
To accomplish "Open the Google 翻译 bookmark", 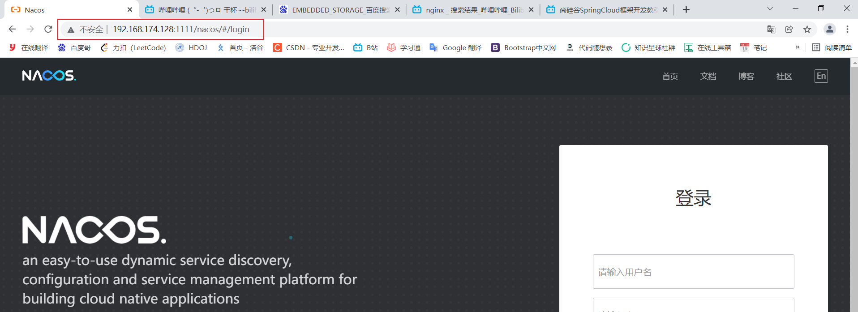I will pos(455,47).
